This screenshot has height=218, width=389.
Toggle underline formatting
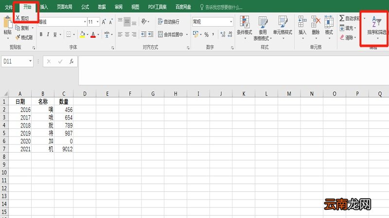55,34
